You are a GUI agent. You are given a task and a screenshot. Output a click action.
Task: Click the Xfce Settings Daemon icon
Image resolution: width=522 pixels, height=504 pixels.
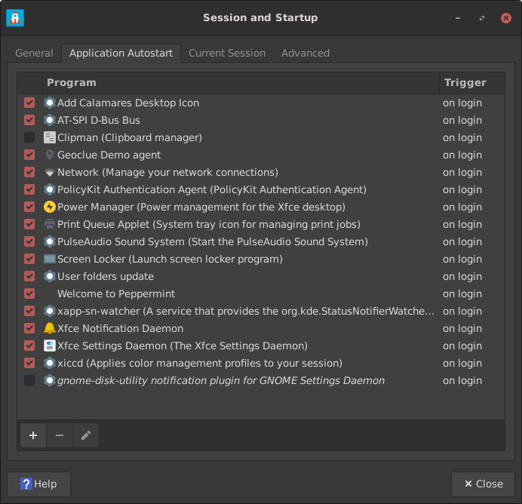point(50,346)
